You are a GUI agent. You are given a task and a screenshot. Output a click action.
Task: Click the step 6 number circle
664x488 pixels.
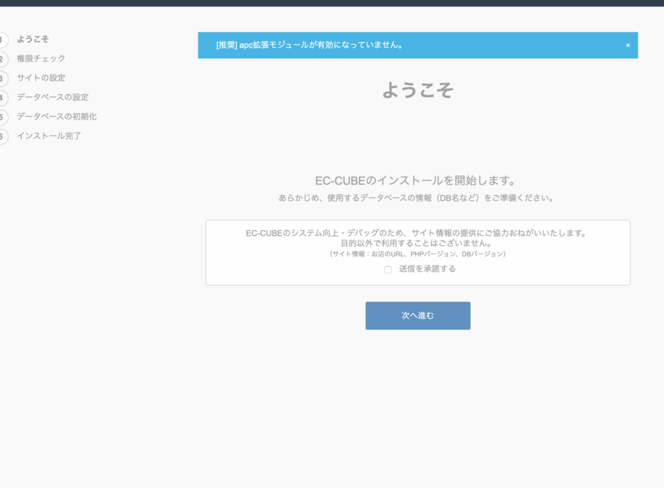click(3, 137)
